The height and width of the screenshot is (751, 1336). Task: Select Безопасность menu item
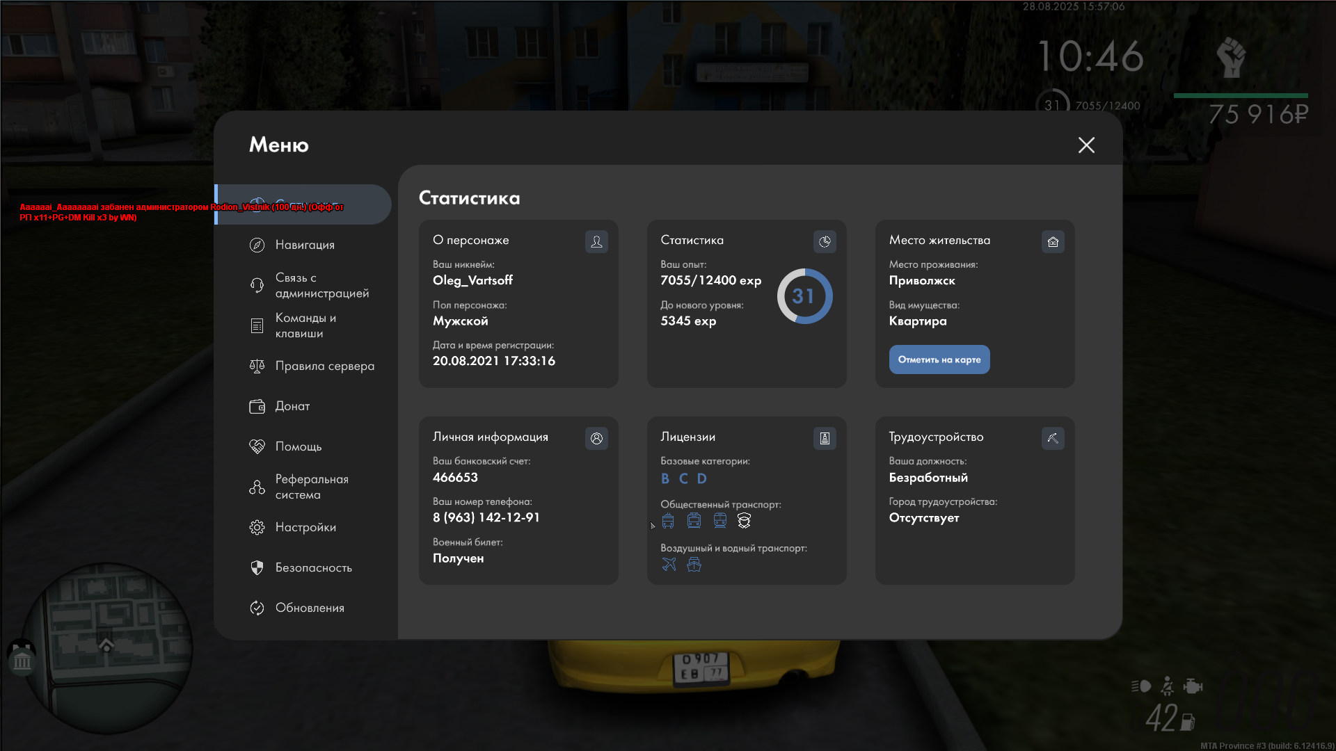pyautogui.click(x=313, y=568)
